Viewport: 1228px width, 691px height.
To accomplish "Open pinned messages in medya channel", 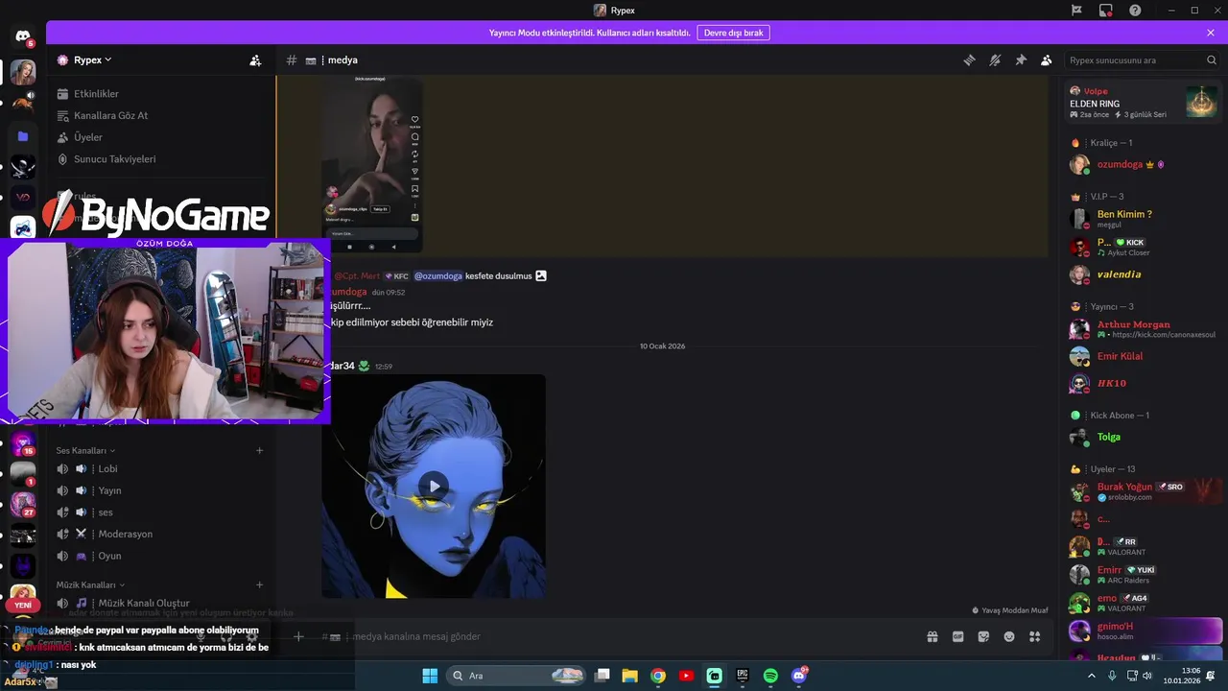I will click(1021, 60).
